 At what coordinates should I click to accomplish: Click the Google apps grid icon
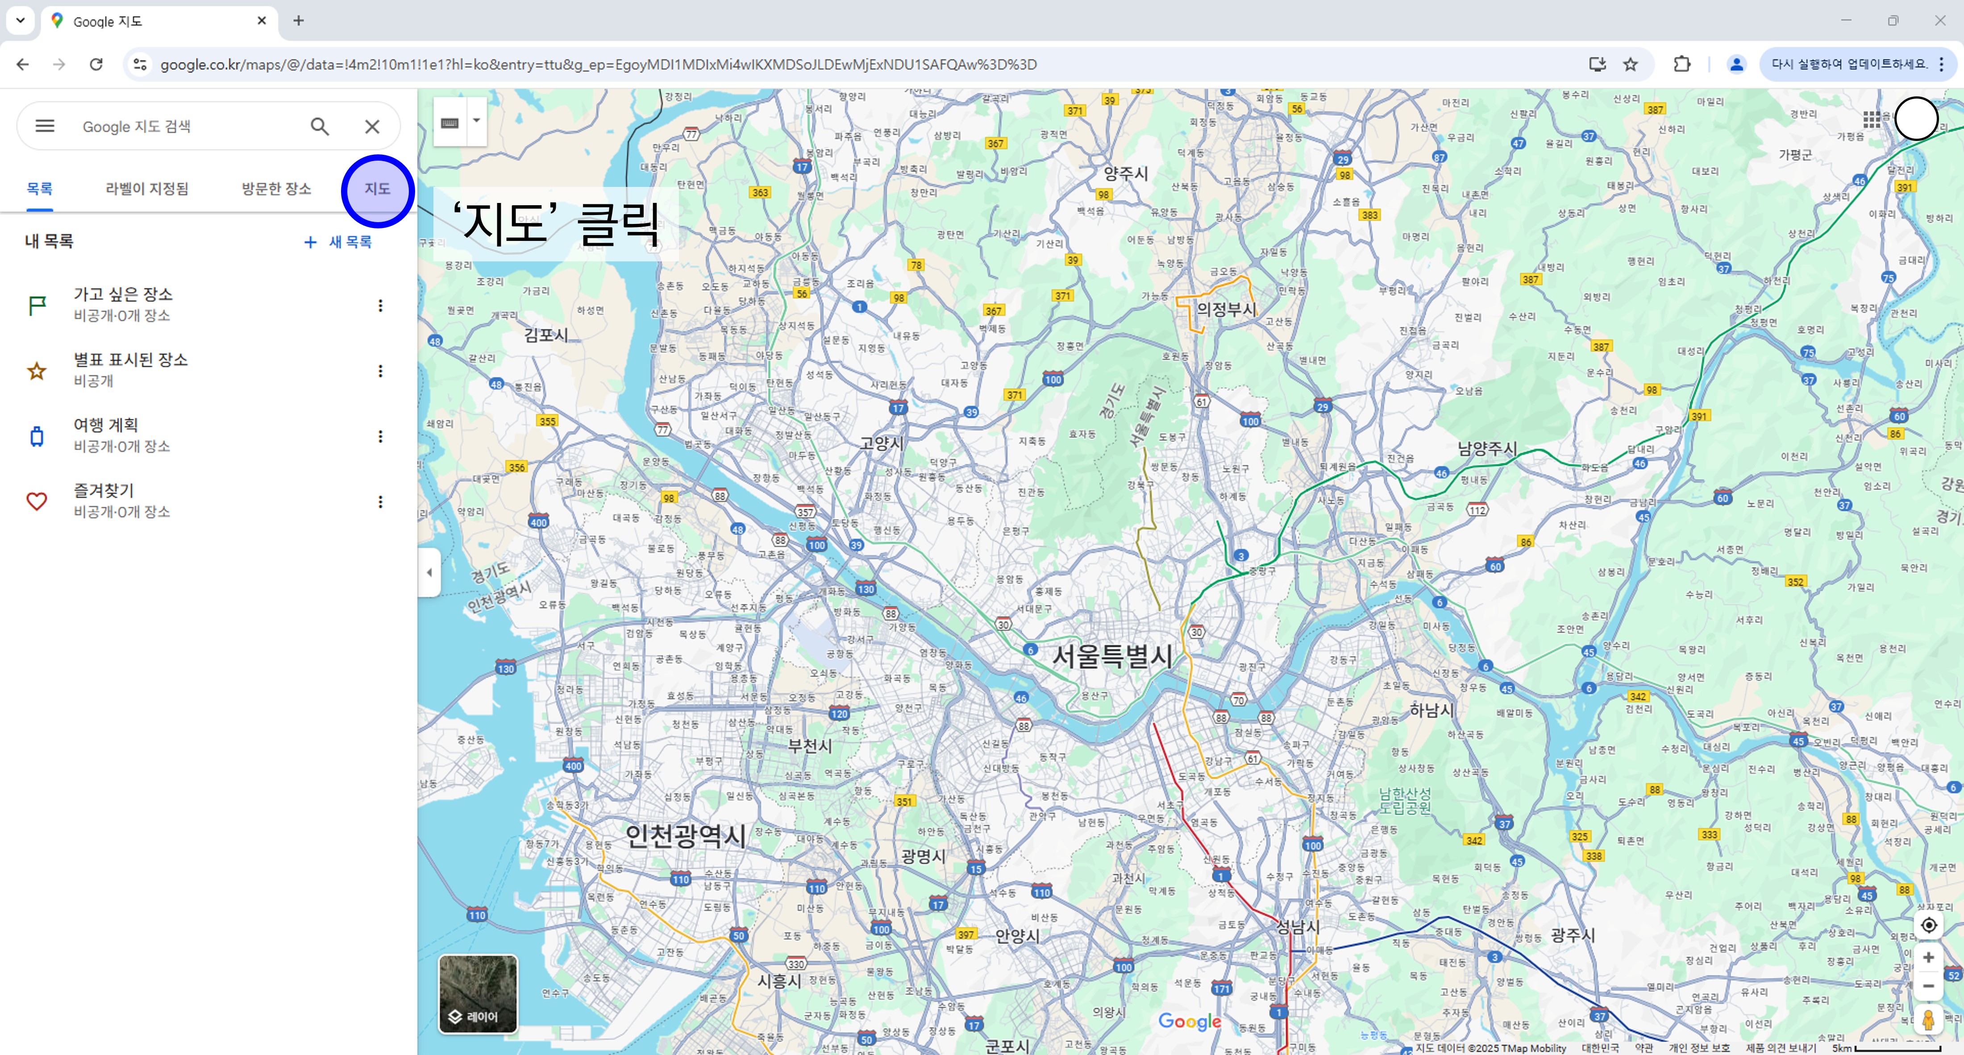click(1871, 120)
